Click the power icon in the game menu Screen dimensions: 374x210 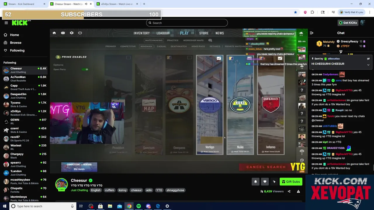tap(80, 33)
